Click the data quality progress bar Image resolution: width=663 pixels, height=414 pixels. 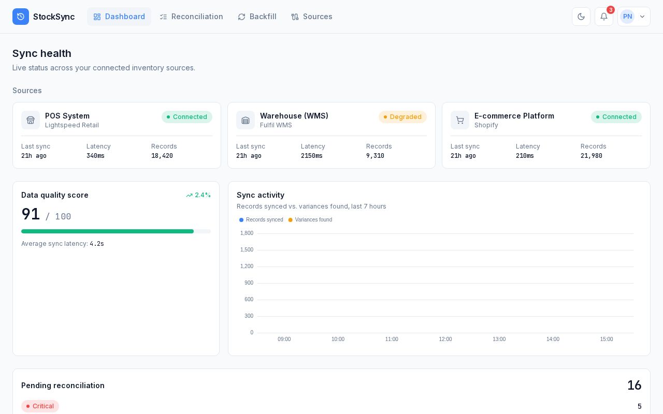116,231
